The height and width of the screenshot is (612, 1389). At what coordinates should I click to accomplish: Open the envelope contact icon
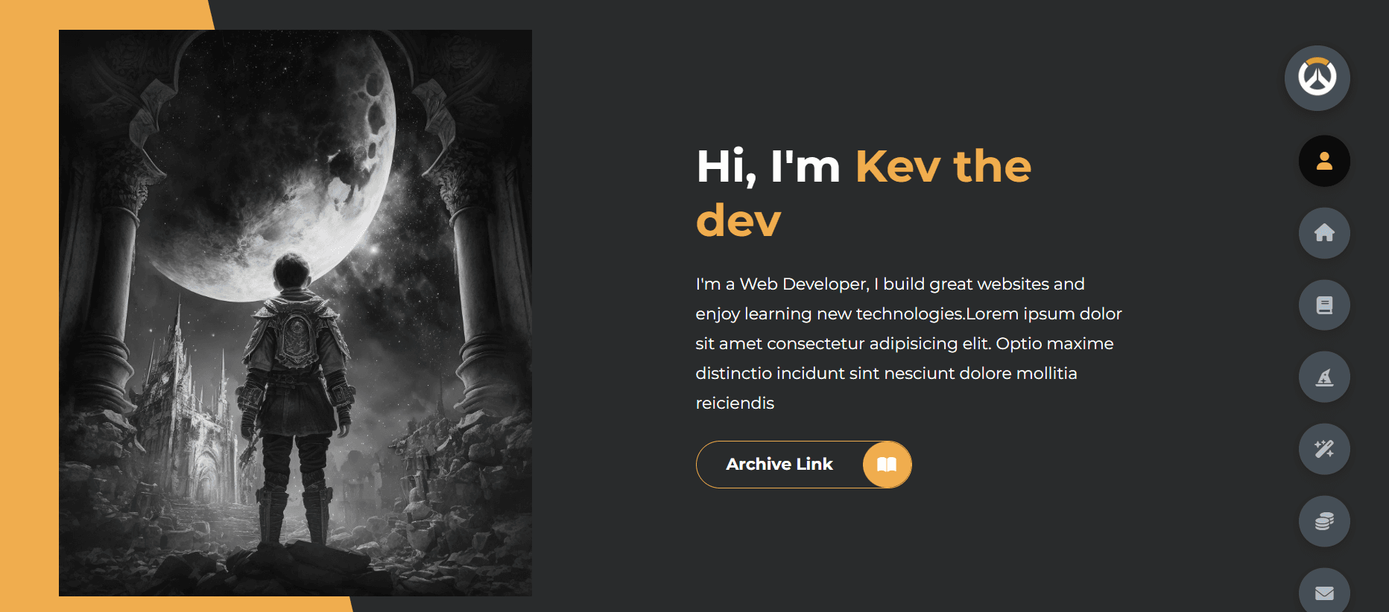pos(1324,593)
